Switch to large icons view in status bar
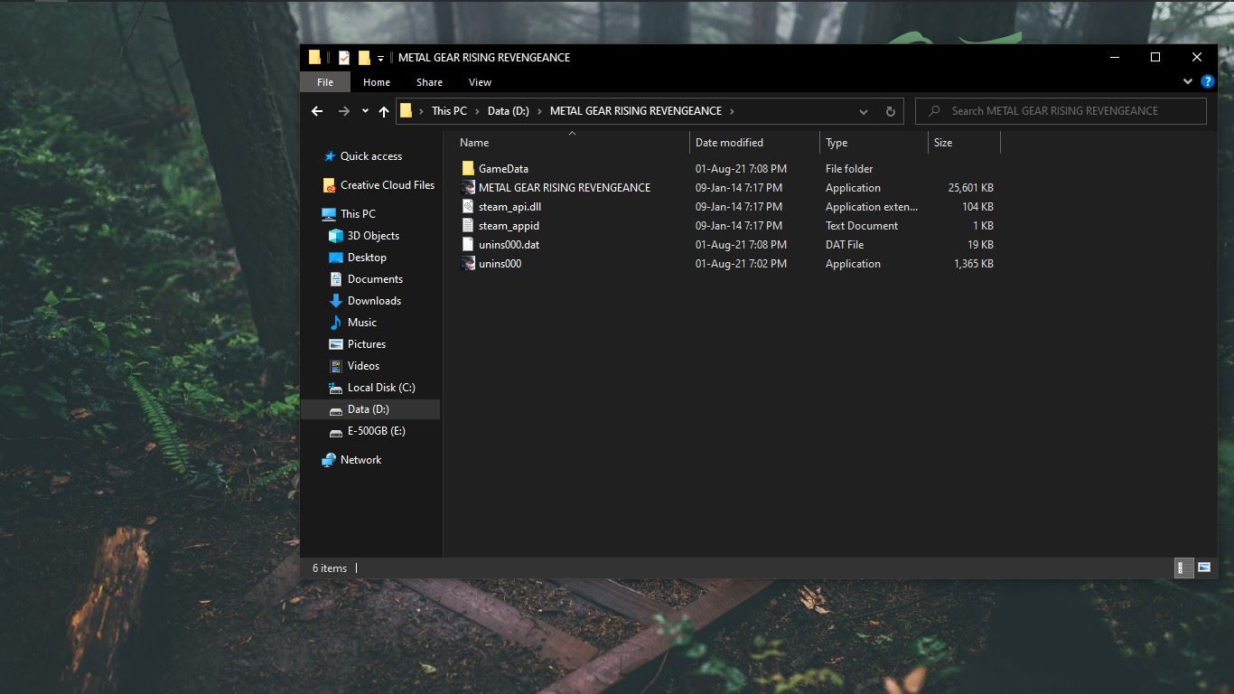Screen dimensions: 1234x694 tap(1204, 567)
